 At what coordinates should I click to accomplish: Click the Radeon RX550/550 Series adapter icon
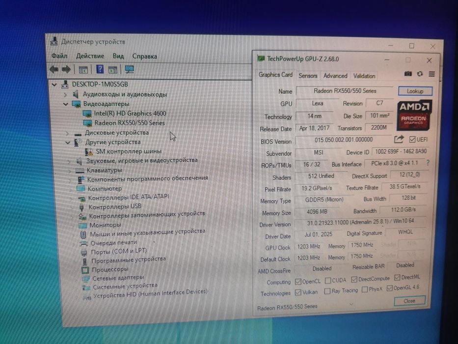[87, 123]
